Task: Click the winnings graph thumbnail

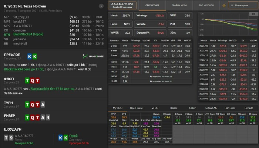Action: (x=228, y=24)
